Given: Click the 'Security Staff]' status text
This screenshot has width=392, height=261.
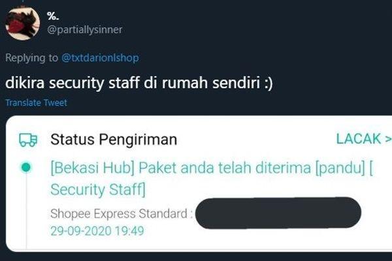Looking at the screenshot, I should pyautogui.click(x=98, y=189).
